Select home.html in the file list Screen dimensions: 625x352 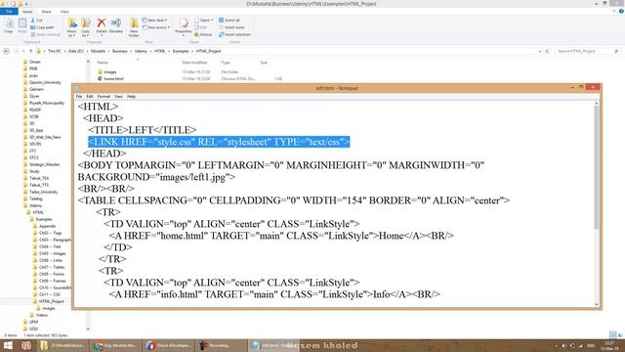tap(113, 78)
